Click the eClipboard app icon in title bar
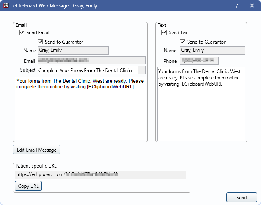This screenshot has height=205, width=261. pyautogui.click(x=6, y=6)
